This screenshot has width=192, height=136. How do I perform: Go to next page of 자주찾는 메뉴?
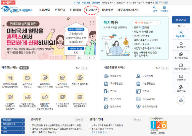[x=87, y=68]
